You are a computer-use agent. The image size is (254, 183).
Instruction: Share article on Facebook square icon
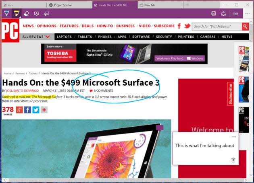27,110
